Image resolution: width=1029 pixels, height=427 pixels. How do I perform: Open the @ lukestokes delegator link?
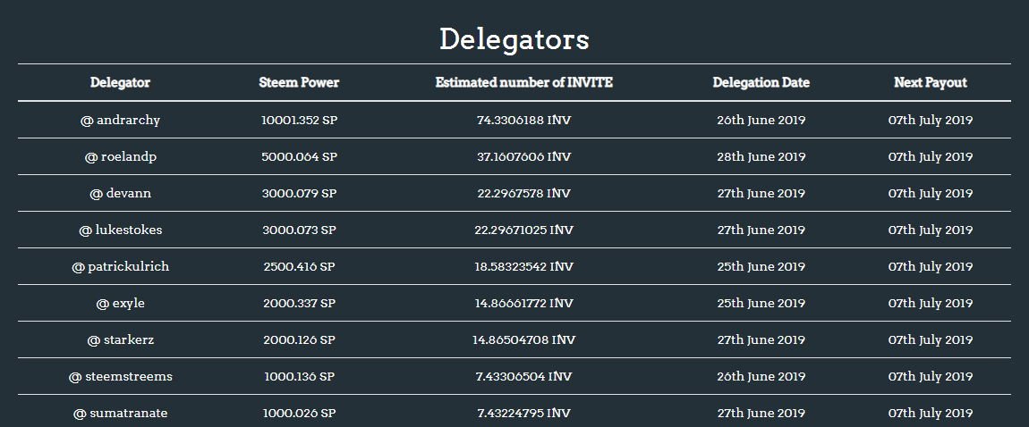click(120, 230)
